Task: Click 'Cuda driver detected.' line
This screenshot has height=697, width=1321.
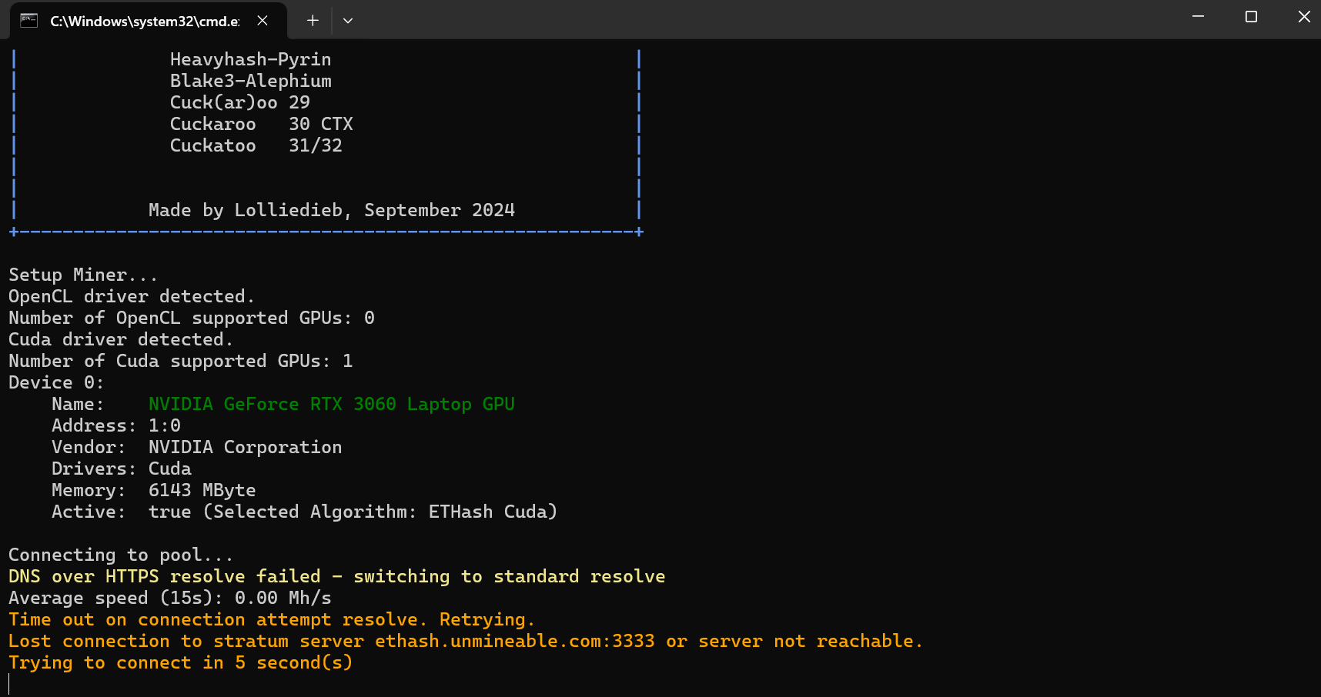Action: click(x=121, y=339)
